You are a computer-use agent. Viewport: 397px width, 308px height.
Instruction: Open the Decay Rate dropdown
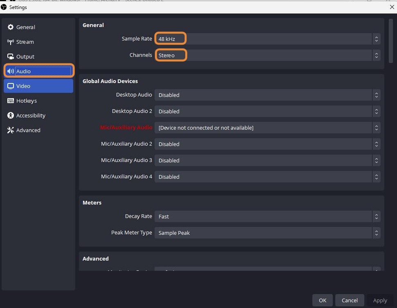(267, 216)
